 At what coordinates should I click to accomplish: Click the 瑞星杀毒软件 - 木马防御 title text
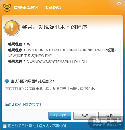point(38,8)
